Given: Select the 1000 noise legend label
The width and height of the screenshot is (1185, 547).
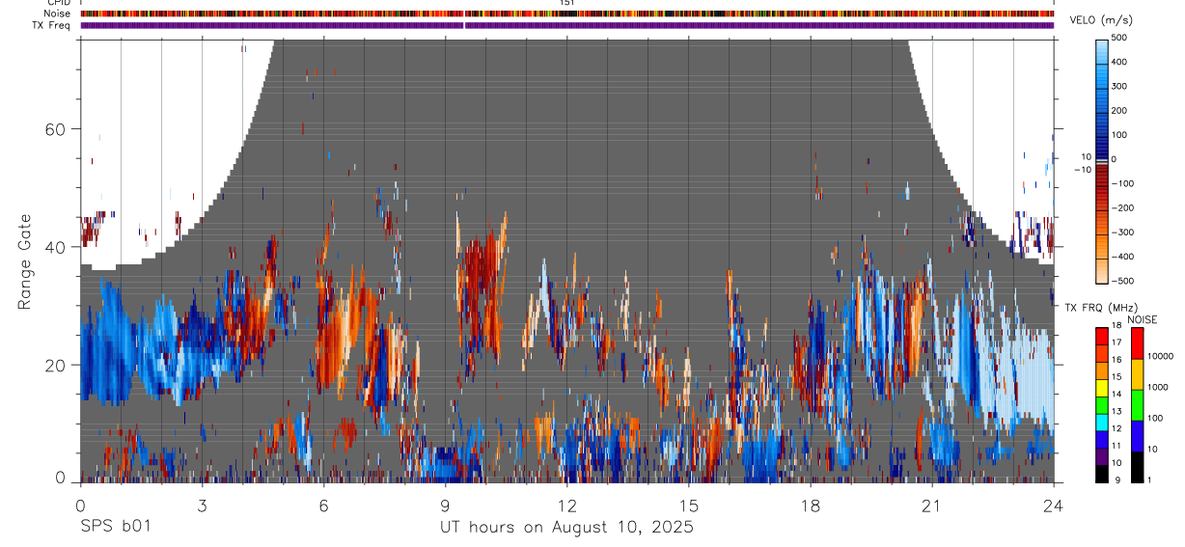Looking at the screenshot, I should (x=1158, y=387).
